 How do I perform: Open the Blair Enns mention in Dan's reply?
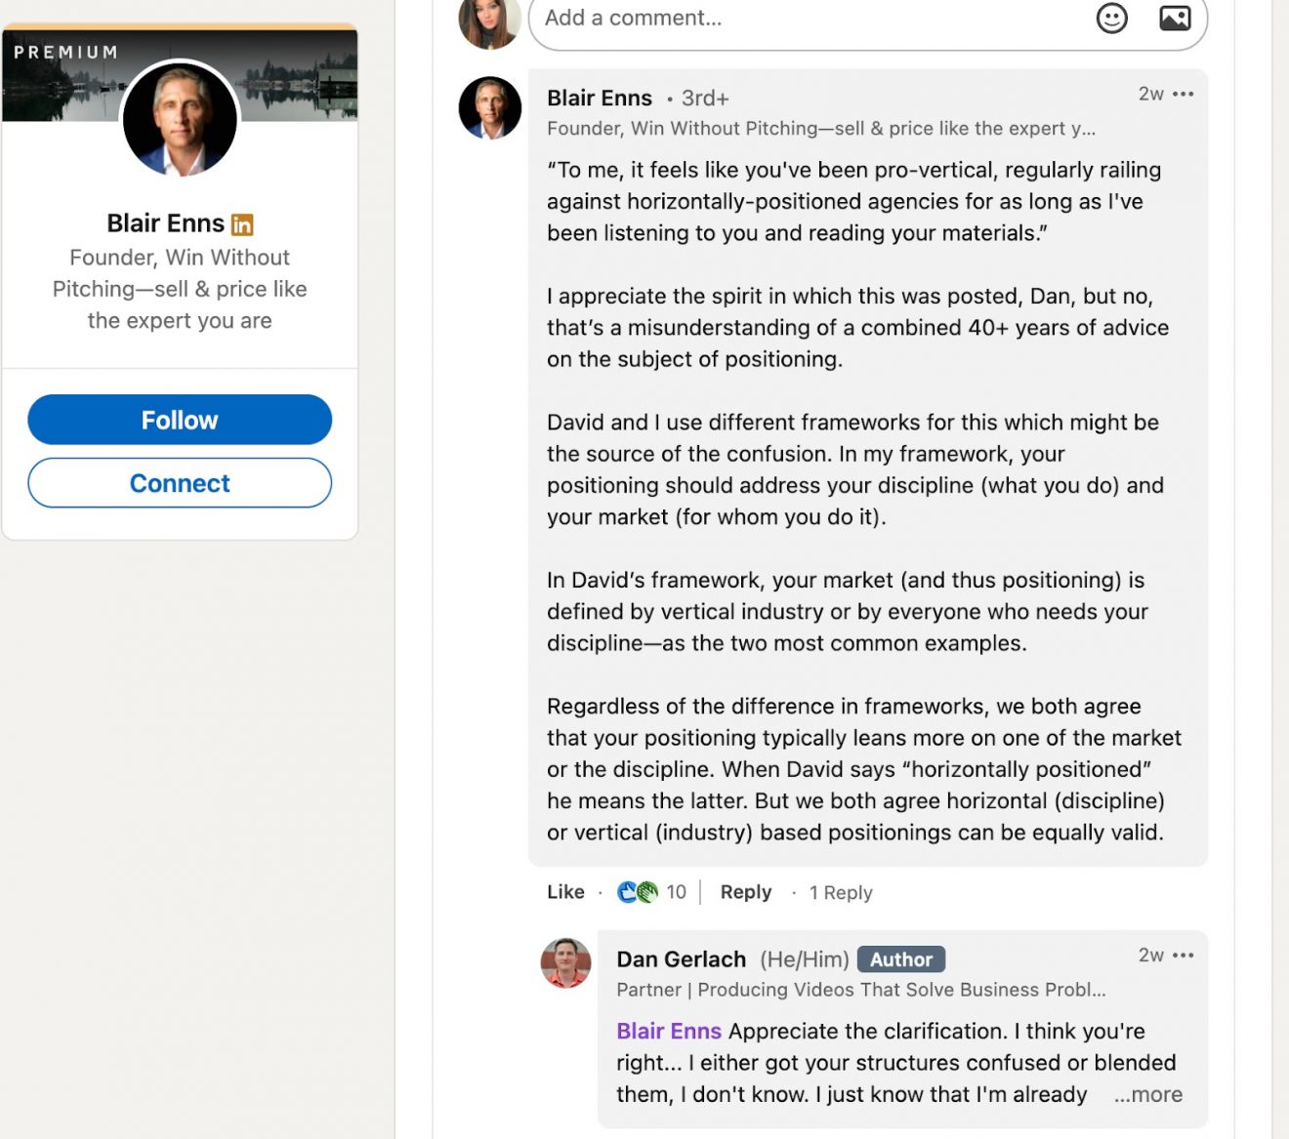tap(669, 1031)
